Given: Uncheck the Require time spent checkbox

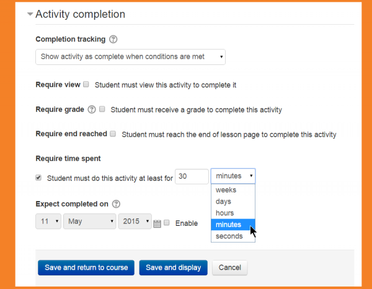Looking at the screenshot, I should (38, 178).
